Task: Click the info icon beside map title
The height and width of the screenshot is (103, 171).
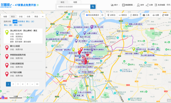Action: click(x=38, y=5)
